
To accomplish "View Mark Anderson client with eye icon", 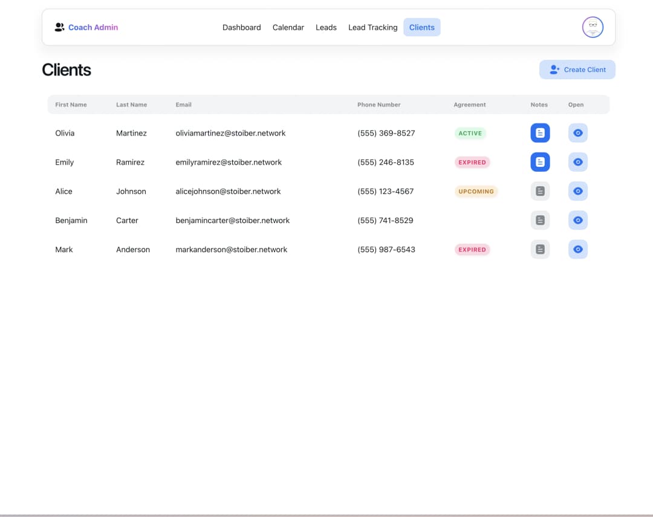I will pyautogui.click(x=577, y=250).
